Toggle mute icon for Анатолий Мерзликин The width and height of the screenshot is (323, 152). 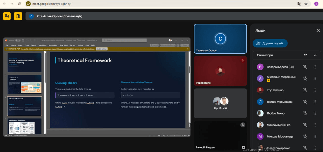pos(305,79)
